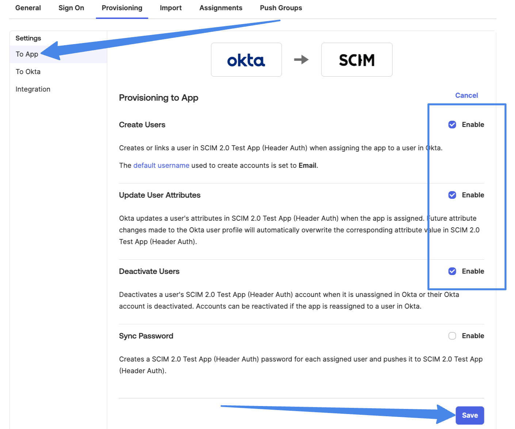Click the bold Email text
This screenshot has height=429, width=515.
tap(308, 166)
